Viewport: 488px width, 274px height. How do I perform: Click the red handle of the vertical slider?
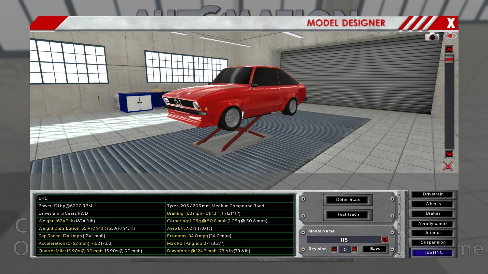click(x=449, y=60)
